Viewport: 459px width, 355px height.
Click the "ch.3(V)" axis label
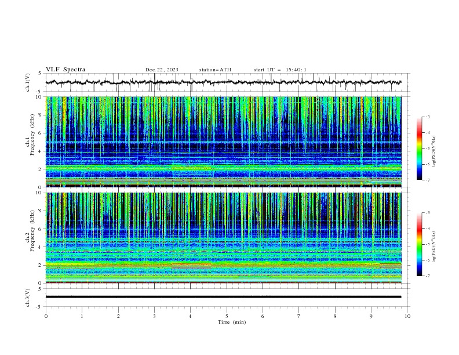28,298
